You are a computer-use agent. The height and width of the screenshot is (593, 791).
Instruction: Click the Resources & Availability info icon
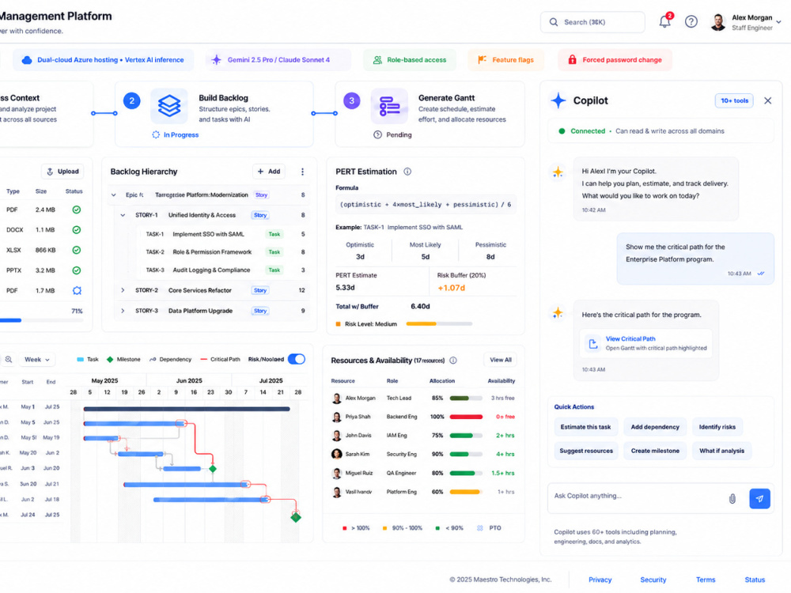click(x=453, y=360)
